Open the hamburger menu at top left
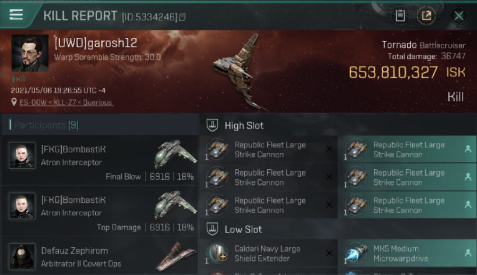This screenshot has height=275, width=477. pos(16,15)
